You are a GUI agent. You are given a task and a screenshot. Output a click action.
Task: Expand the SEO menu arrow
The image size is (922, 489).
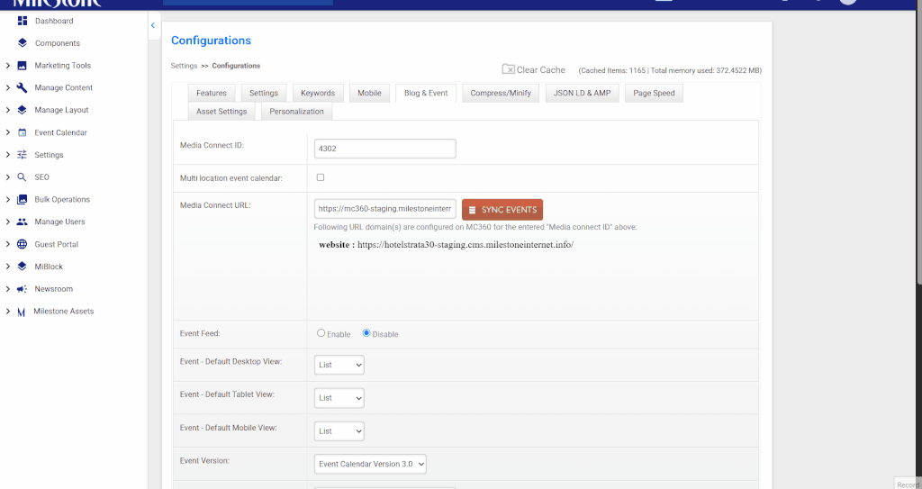[x=7, y=177]
